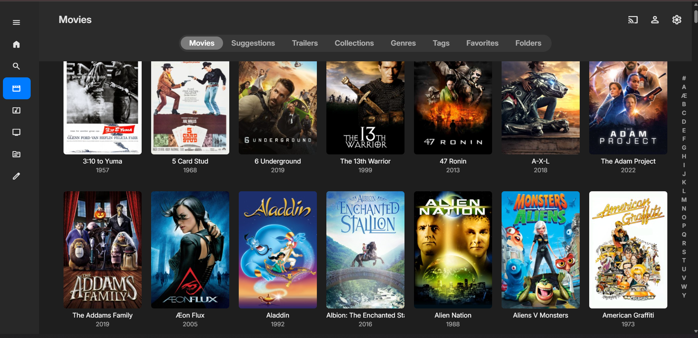Open the TV screen sidebar icon
Image resolution: width=698 pixels, height=338 pixels.
pyautogui.click(x=16, y=132)
